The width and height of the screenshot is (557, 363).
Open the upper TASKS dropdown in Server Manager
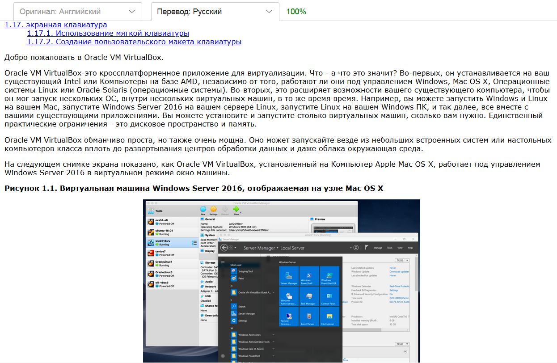pyautogui.click(x=401, y=260)
